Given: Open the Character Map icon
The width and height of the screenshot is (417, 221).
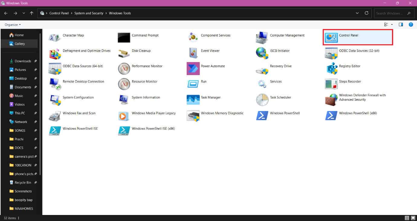Looking at the screenshot, I should (55, 37).
